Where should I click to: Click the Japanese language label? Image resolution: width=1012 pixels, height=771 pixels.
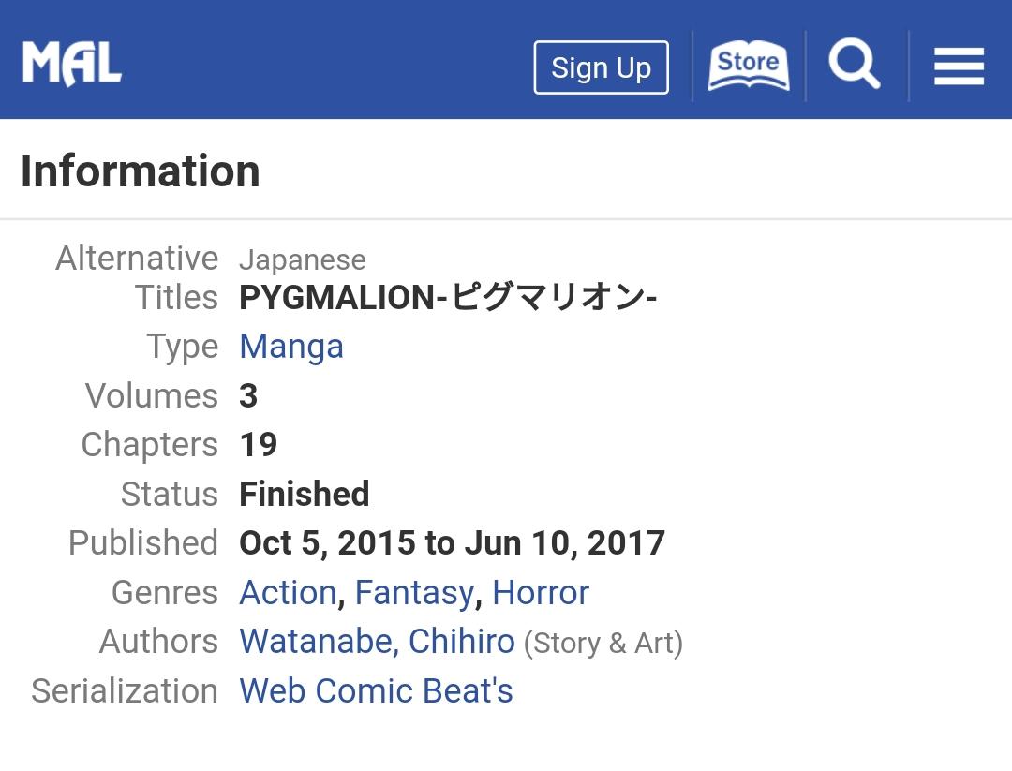(302, 260)
